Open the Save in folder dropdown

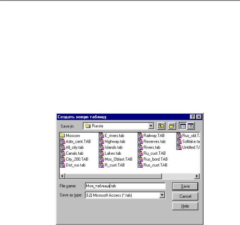(151, 126)
